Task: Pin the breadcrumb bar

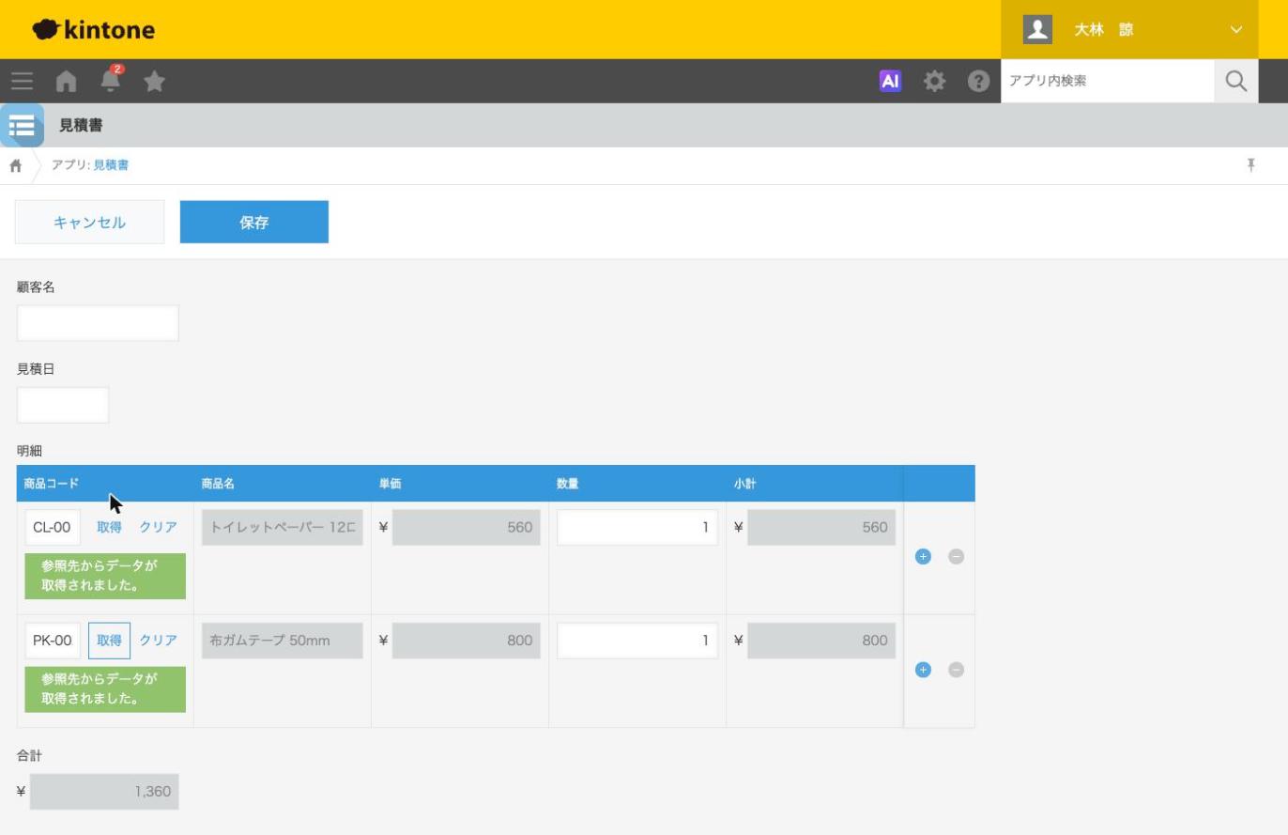Action: tap(1250, 165)
